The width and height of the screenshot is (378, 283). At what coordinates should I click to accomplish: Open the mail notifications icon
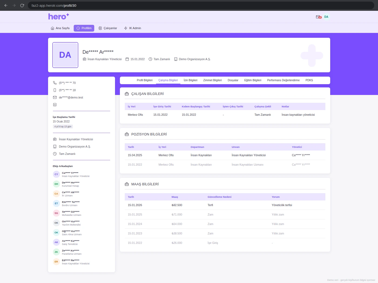click(x=319, y=17)
